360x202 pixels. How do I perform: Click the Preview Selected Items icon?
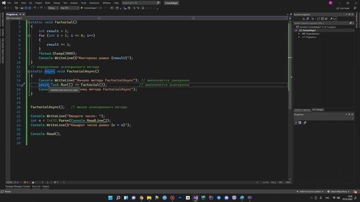pos(335,19)
